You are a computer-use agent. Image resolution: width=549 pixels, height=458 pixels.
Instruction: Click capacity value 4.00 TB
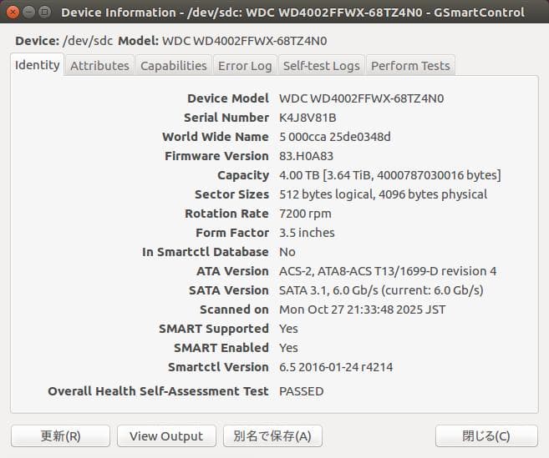[x=389, y=175]
